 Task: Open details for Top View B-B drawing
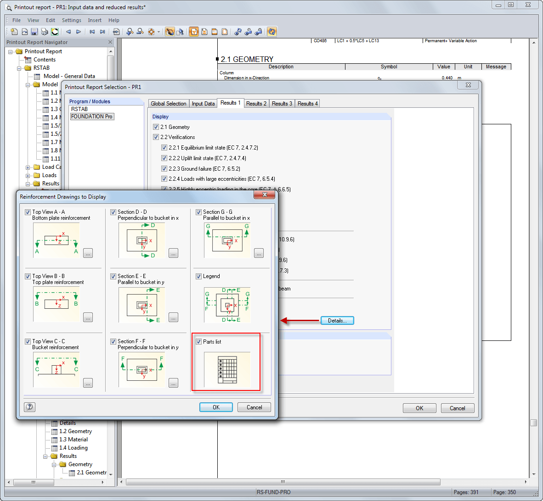pyautogui.click(x=88, y=317)
